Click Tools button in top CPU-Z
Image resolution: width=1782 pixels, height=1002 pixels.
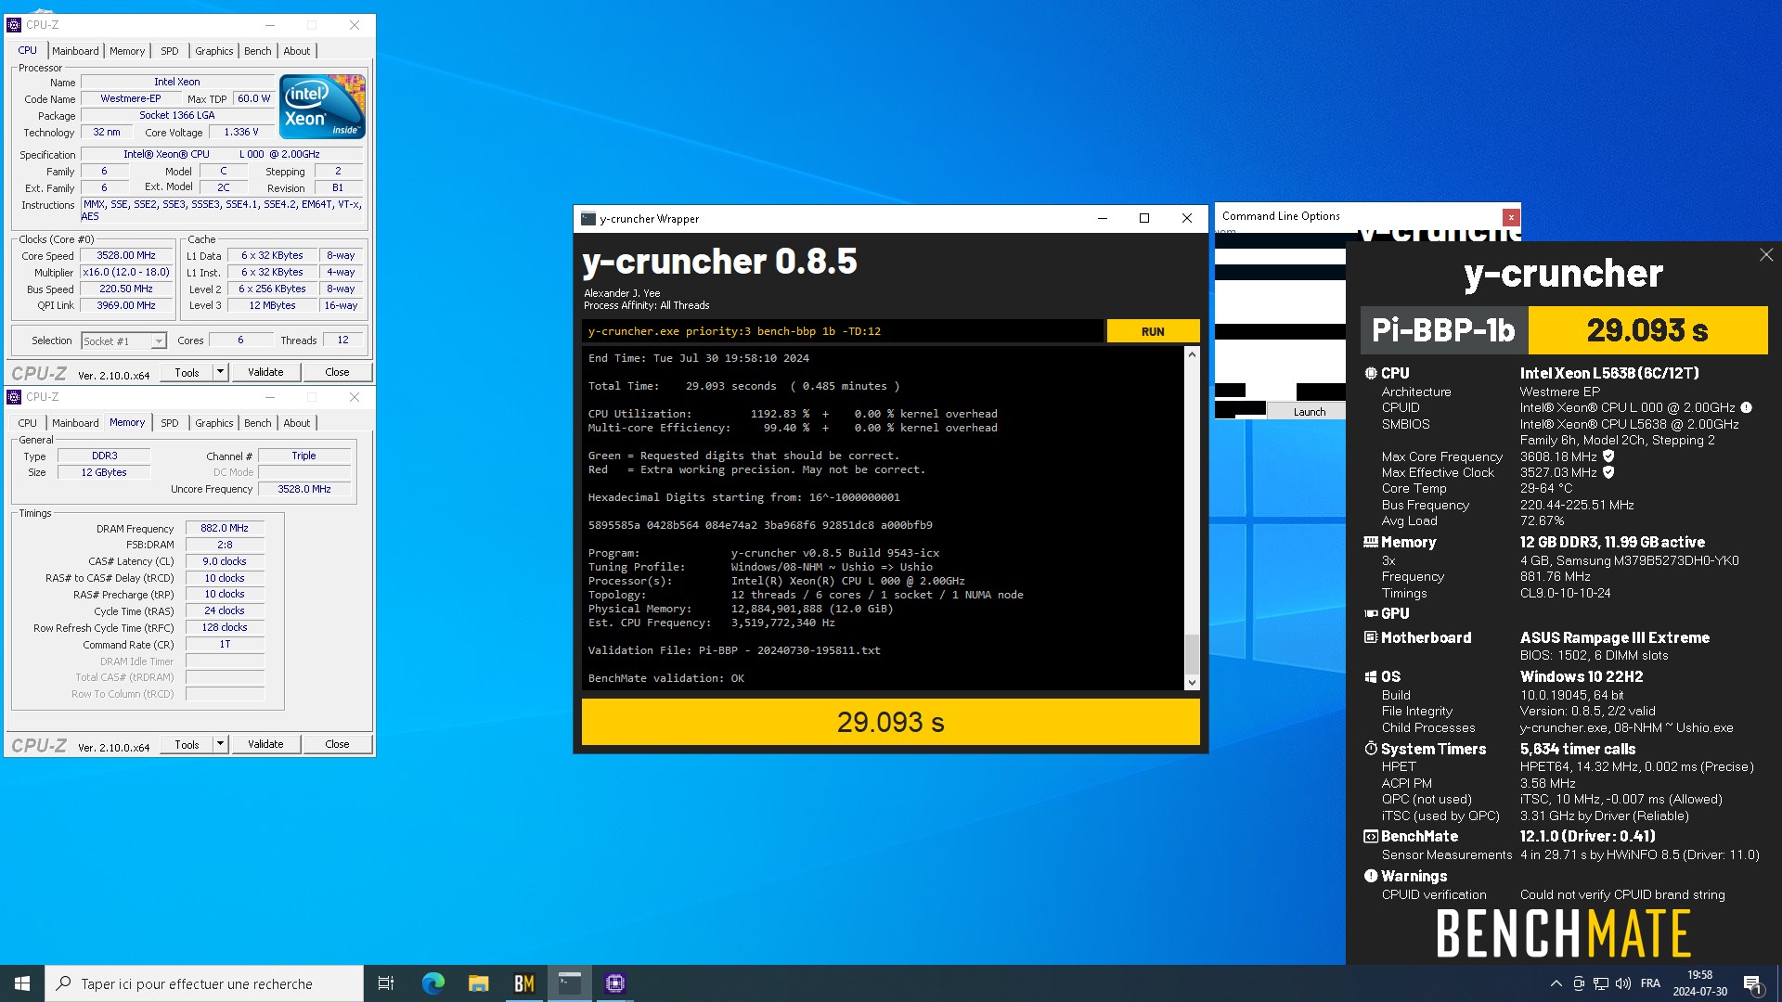(187, 372)
